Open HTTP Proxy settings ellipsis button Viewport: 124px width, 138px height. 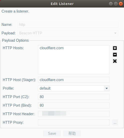(115, 122)
